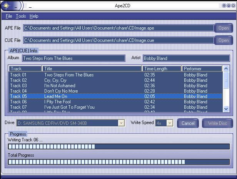The width and height of the screenshot is (237, 179).
Task: Click the Total Progress bar
Action: (119, 162)
